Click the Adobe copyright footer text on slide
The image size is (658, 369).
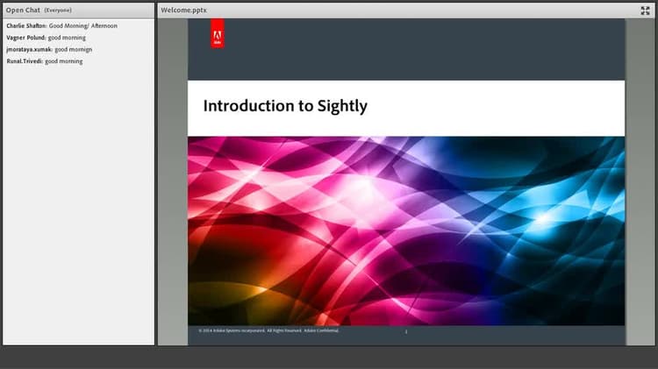point(268,330)
